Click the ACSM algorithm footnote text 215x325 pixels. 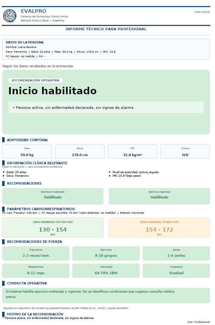(66, 308)
